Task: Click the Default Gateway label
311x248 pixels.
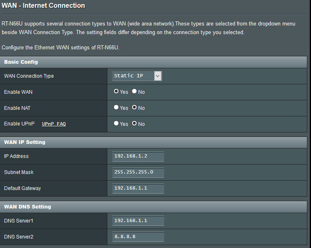Action: 23,188
